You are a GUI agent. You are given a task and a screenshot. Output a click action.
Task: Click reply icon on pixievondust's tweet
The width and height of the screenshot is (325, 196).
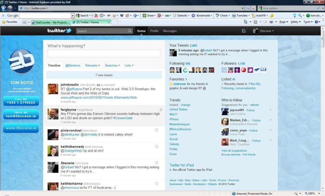[157, 130]
